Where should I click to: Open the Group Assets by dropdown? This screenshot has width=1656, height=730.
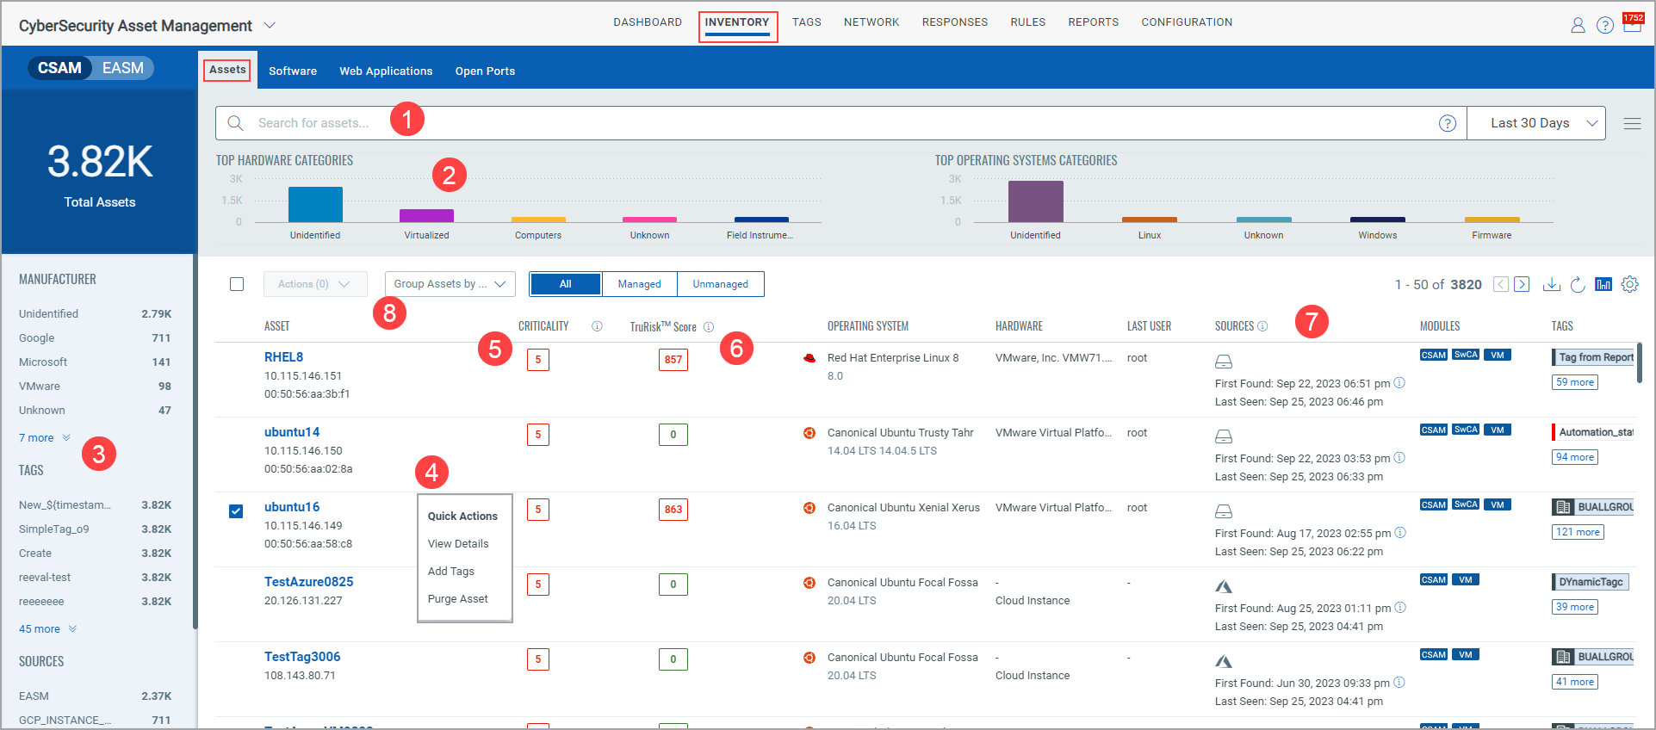pyautogui.click(x=450, y=284)
